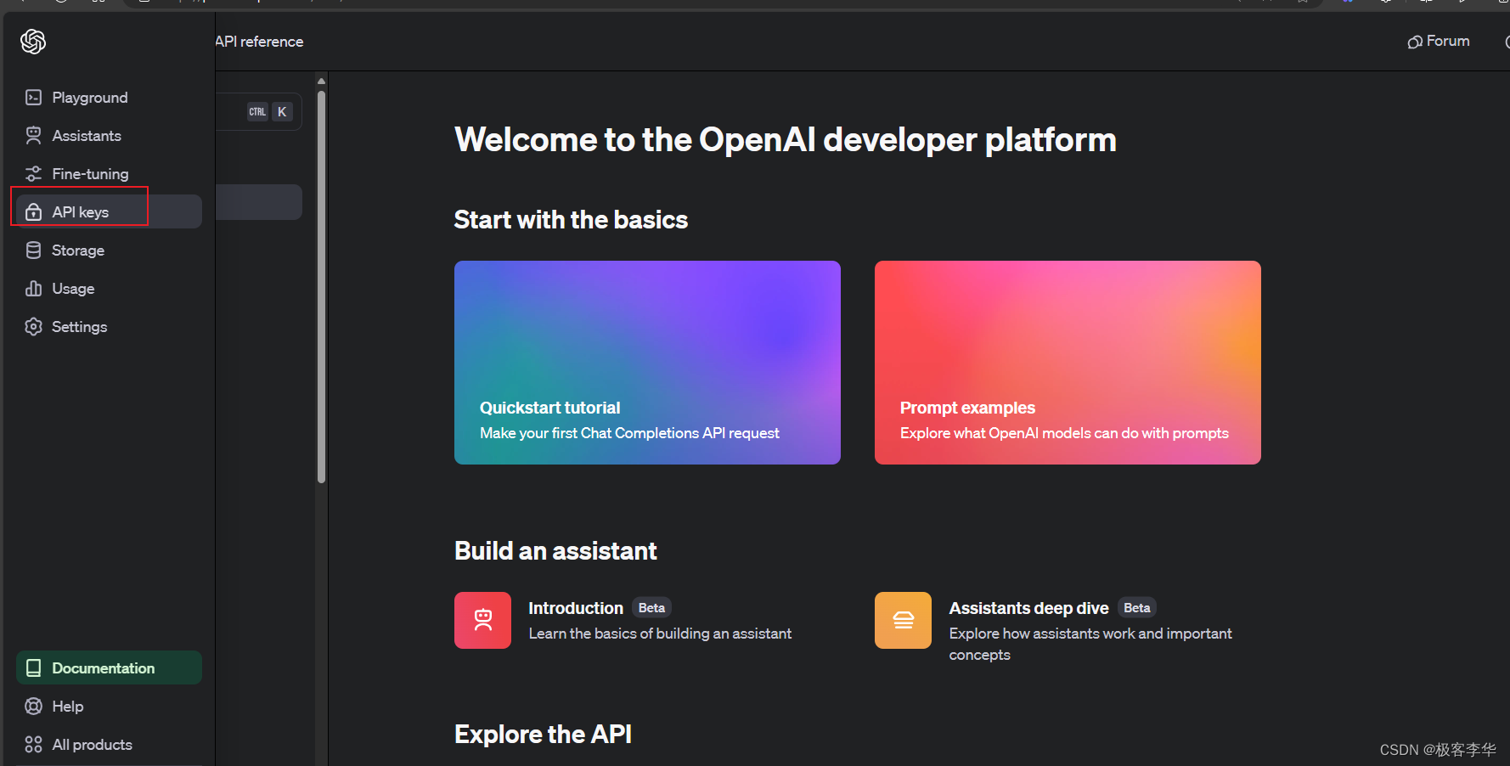View the Usage page
The width and height of the screenshot is (1510, 766).
(x=109, y=289)
